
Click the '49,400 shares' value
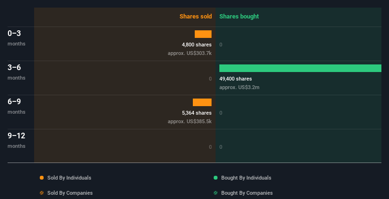tap(235, 79)
